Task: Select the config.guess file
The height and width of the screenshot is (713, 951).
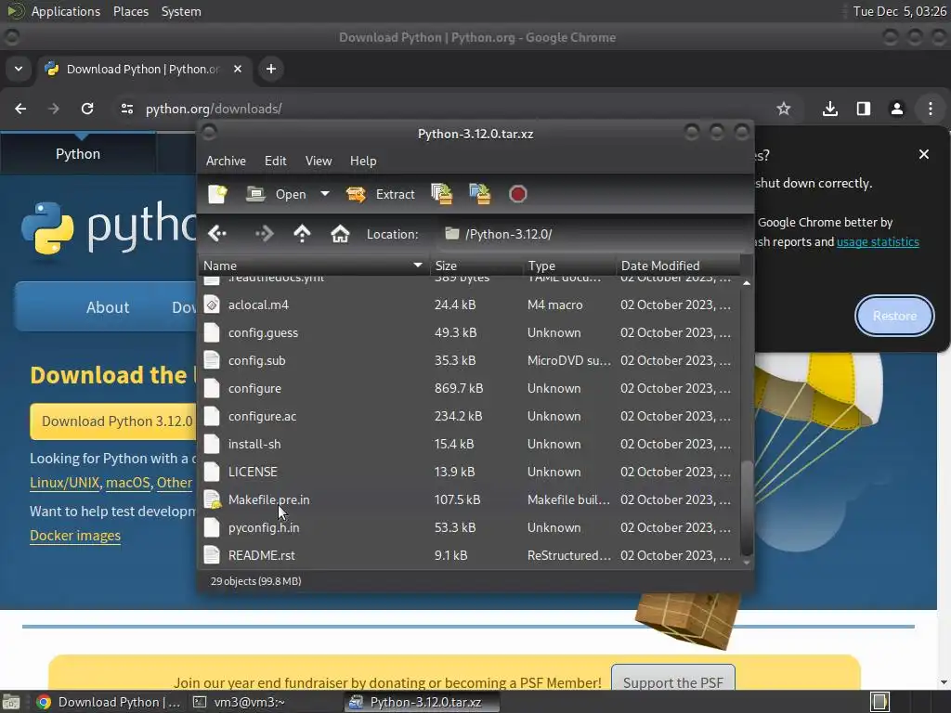Action: (x=469, y=332)
